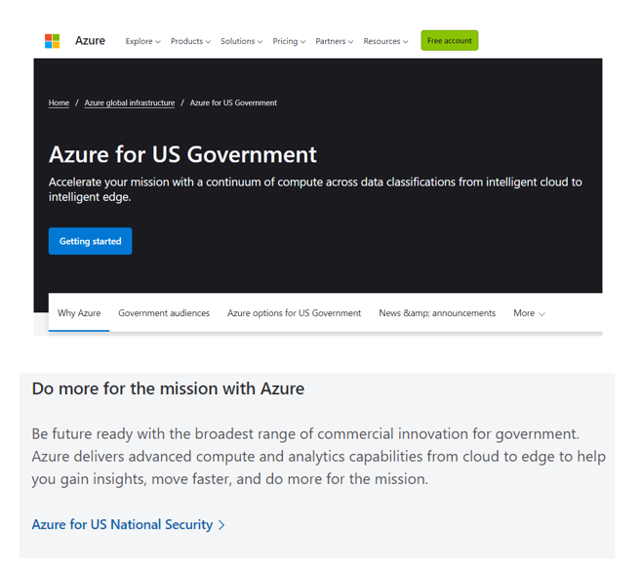Click the Microsoft logo icon
Screen dimensions: 641x569
[53, 41]
